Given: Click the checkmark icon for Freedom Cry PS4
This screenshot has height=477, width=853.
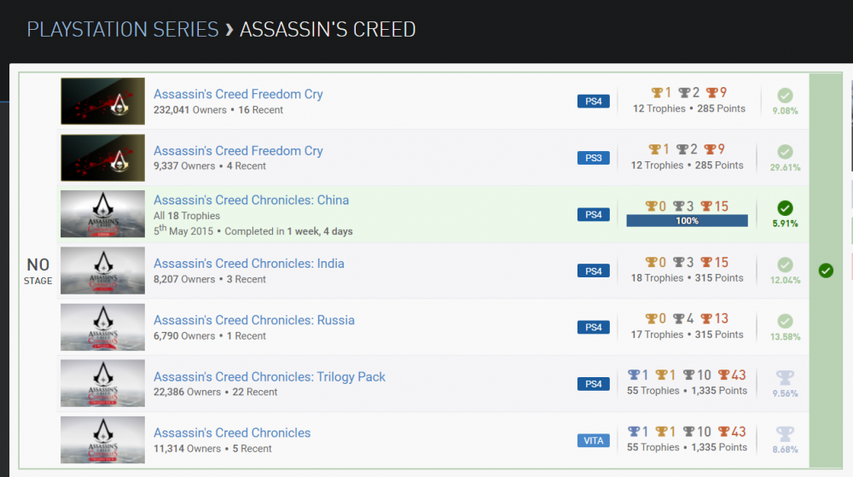Looking at the screenshot, I should coord(785,96).
